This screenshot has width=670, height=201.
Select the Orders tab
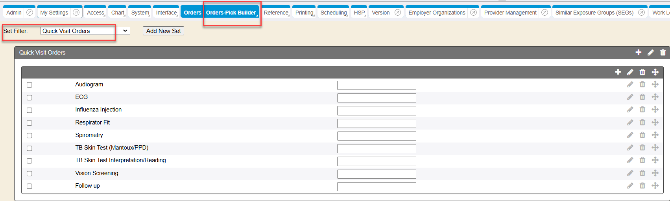pos(192,13)
